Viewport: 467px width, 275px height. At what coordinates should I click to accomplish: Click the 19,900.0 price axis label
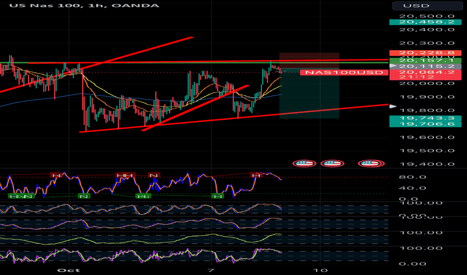427,97
